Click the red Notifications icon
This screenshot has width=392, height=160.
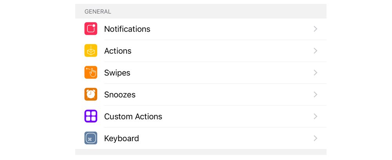point(91,29)
